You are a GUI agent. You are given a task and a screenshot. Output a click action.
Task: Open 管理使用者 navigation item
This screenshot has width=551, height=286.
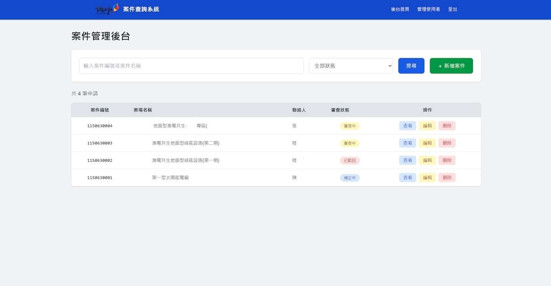point(428,9)
